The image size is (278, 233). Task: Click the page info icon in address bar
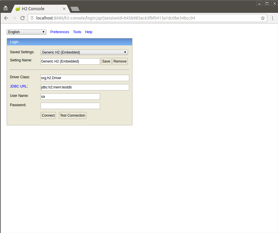click(32, 18)
